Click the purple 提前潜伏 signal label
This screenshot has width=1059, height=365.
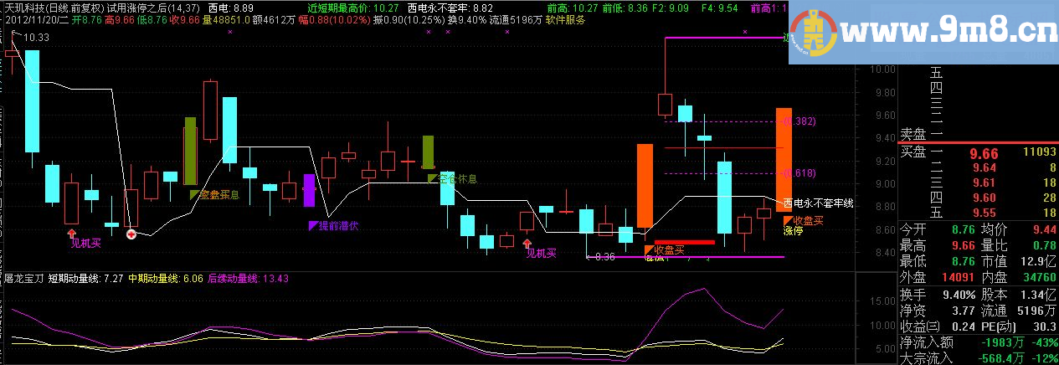click(339, 225)
